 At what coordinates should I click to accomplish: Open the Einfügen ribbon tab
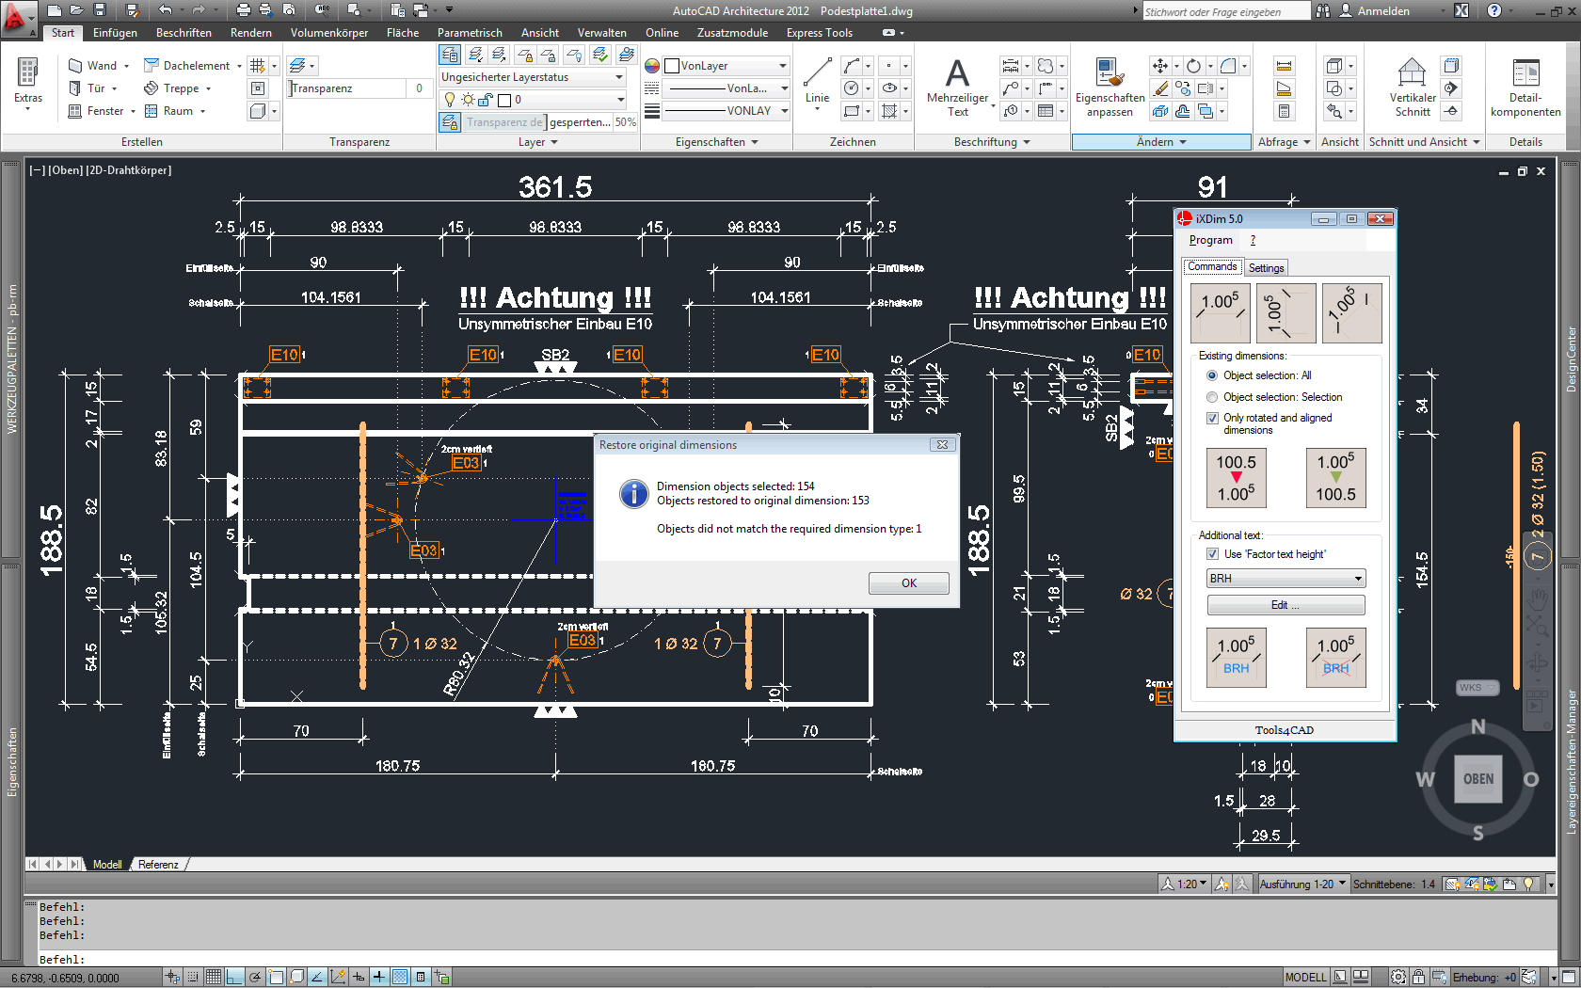pyautogui.click(x=115, y=33)
